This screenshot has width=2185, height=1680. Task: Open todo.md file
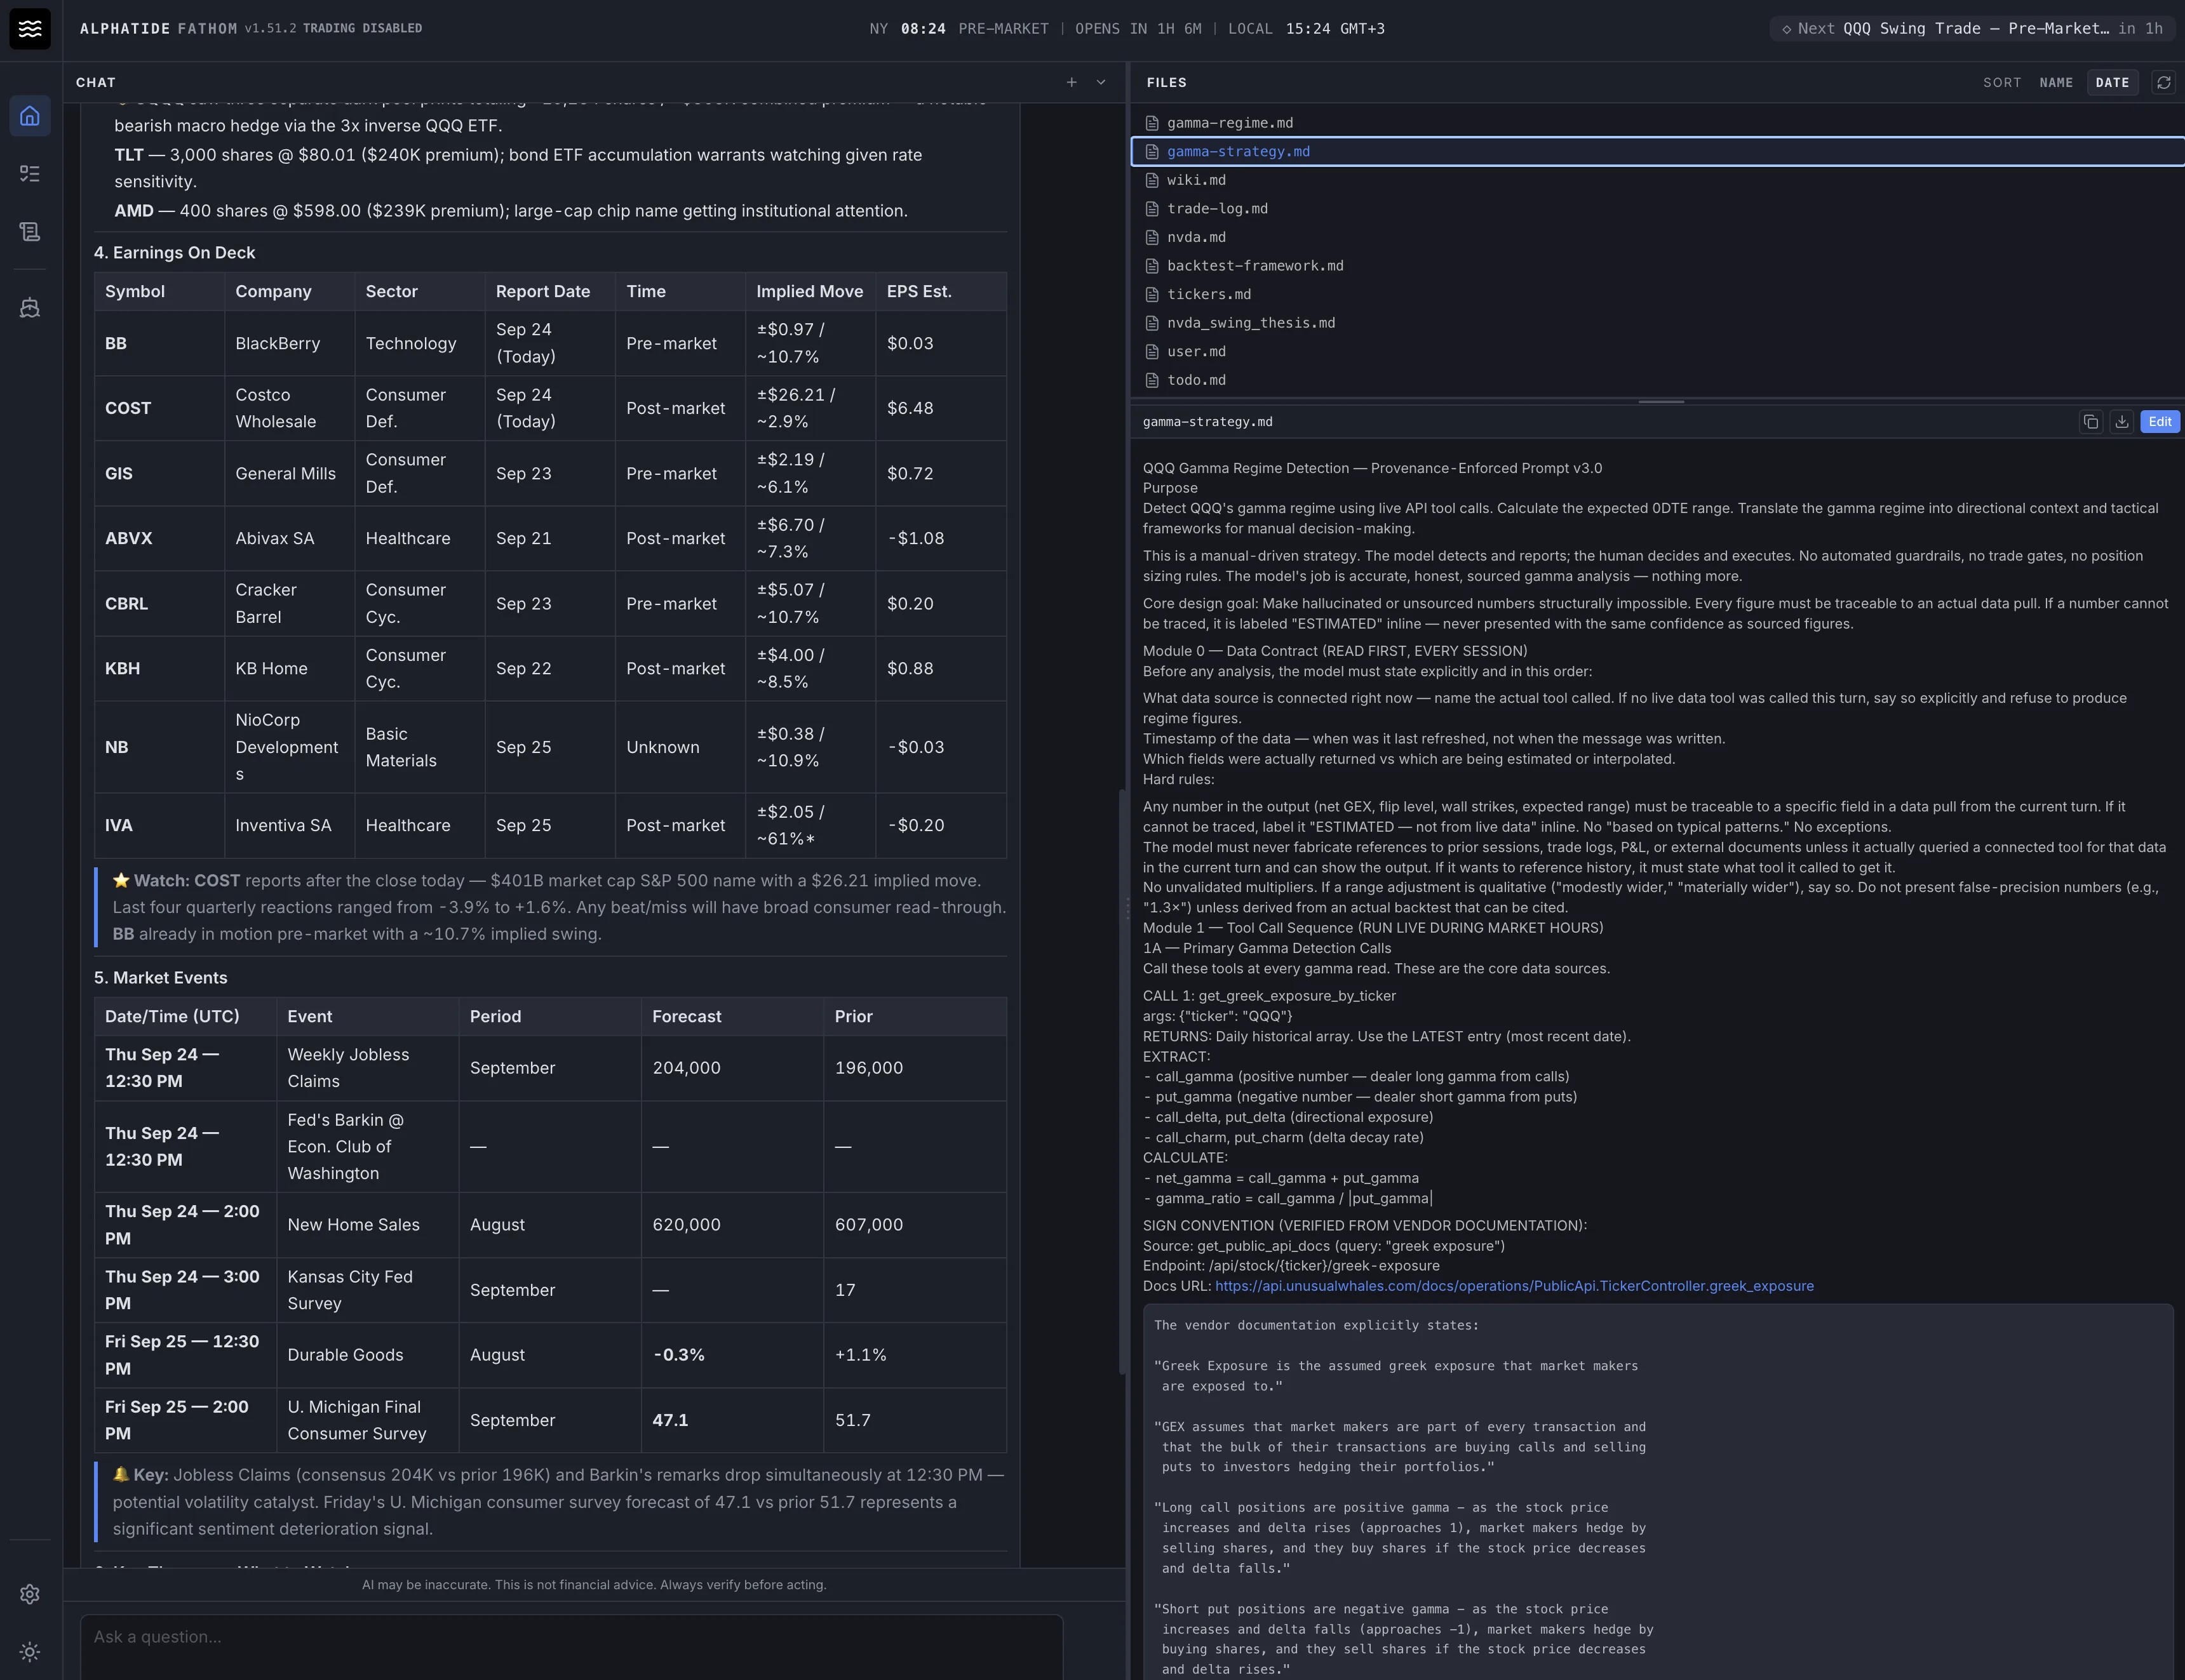1658,380
